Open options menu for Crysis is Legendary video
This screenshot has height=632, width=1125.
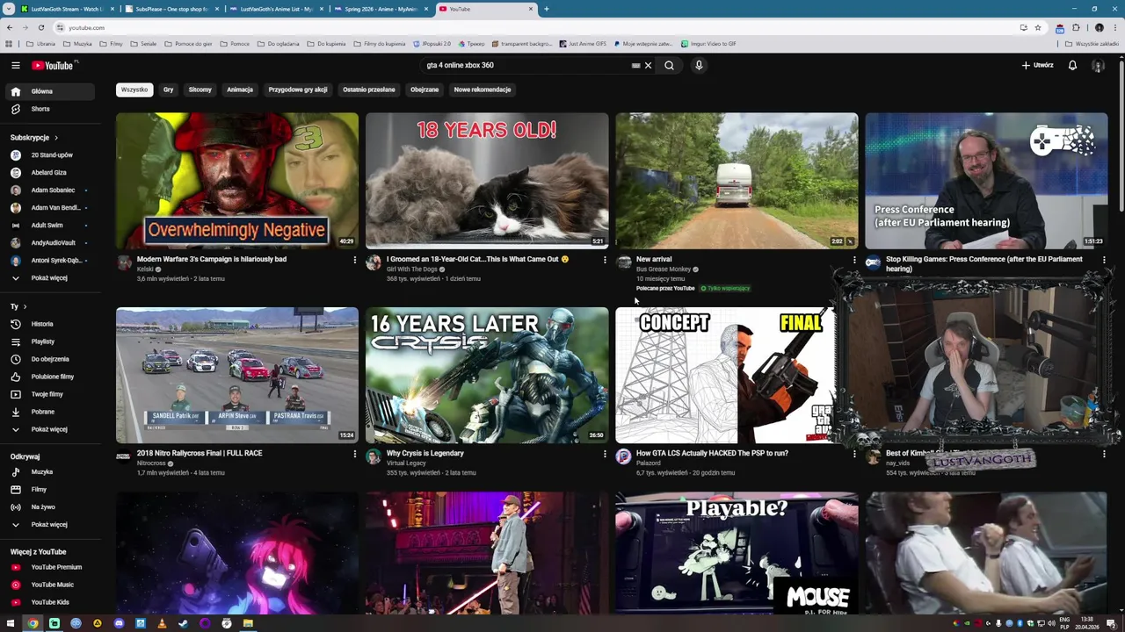click(604, 454)
